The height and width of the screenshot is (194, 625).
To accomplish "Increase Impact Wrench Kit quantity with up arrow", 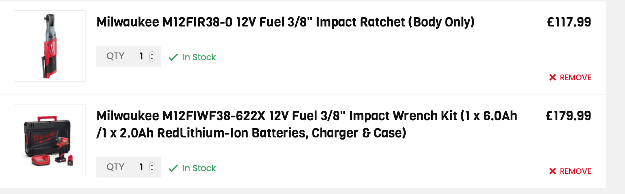I will click(152, 165).
